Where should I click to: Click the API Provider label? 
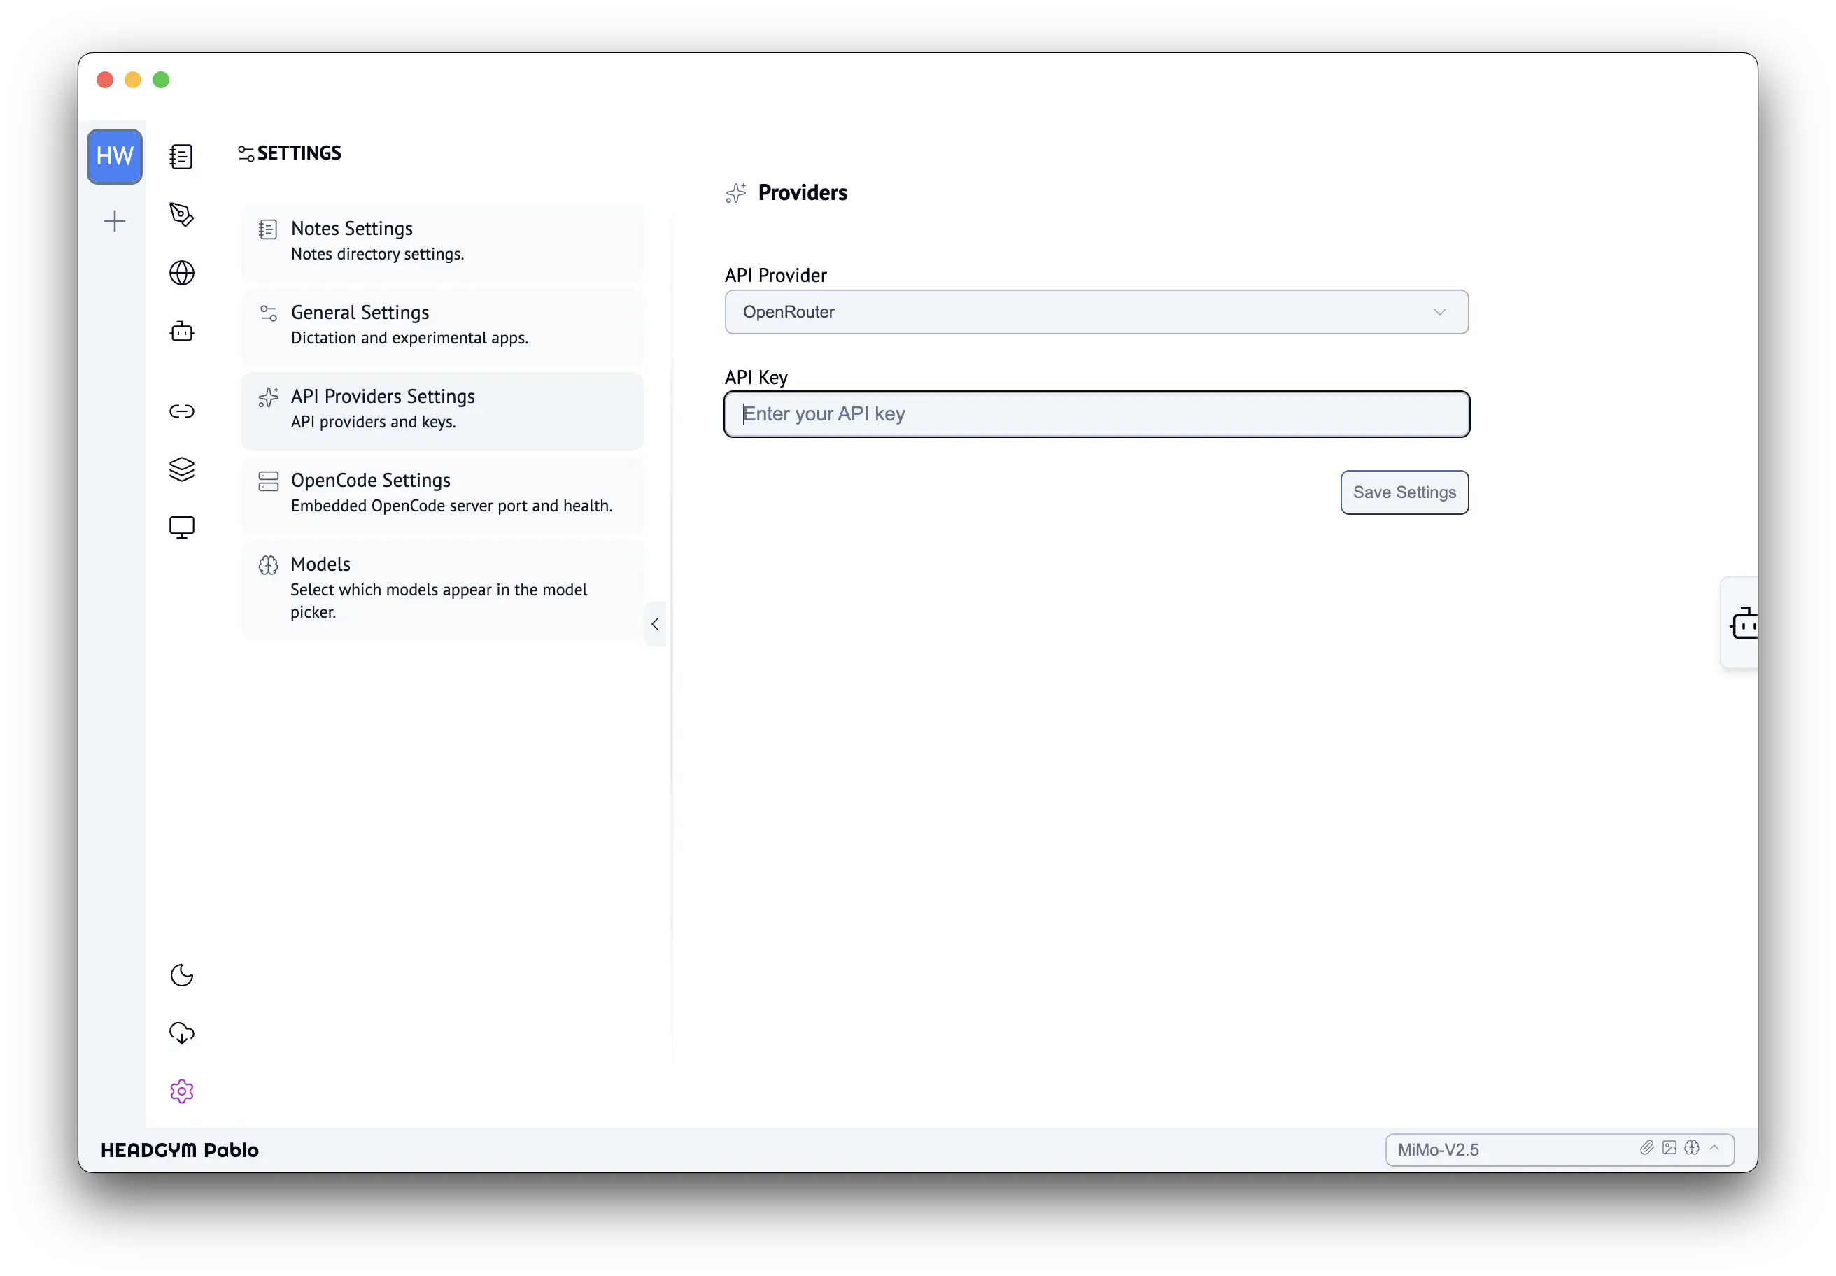click(776, 276)
